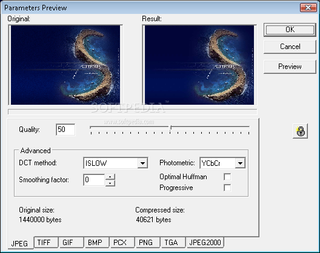The height and width of the screenshot is (253, 320).
Task: Switch to the TIFF tab
Action: [46, 243]
